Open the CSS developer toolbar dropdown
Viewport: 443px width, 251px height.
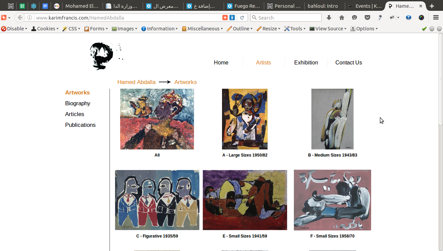coord(71,29)
